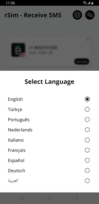Choose the Français radio button
This screenshot has width=99, height=204.
click(87, 150)
